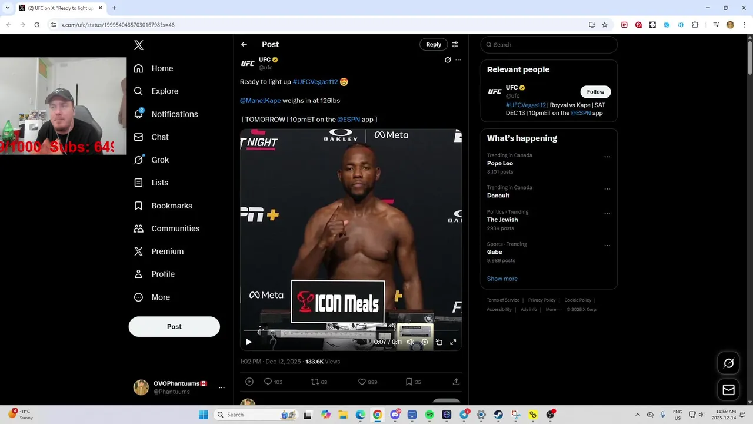Viewport: 753px width, 424px height.
Task: Open more options for Pope Leo trend
Action: click(x=607, y=157)
